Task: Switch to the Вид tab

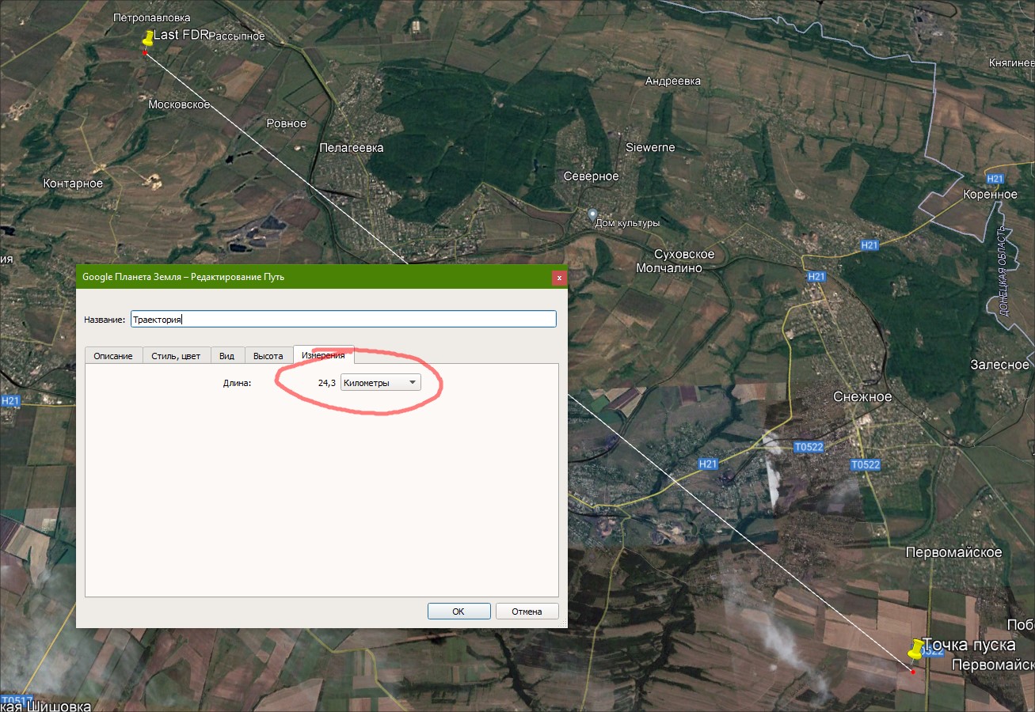Action: (226, 356)
